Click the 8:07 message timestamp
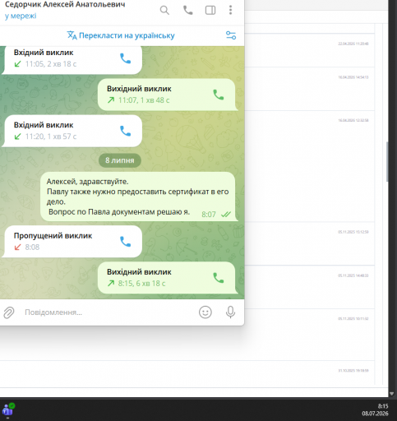The height and width of the screenshot is (421, 397). (209, 215)
